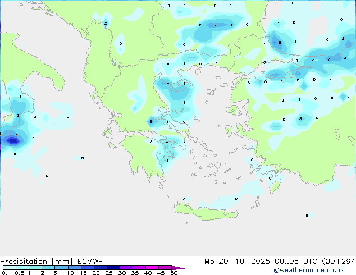Click the '20' legend scale label
Screen dimensions: 356x275
click(x=96, y=273)
